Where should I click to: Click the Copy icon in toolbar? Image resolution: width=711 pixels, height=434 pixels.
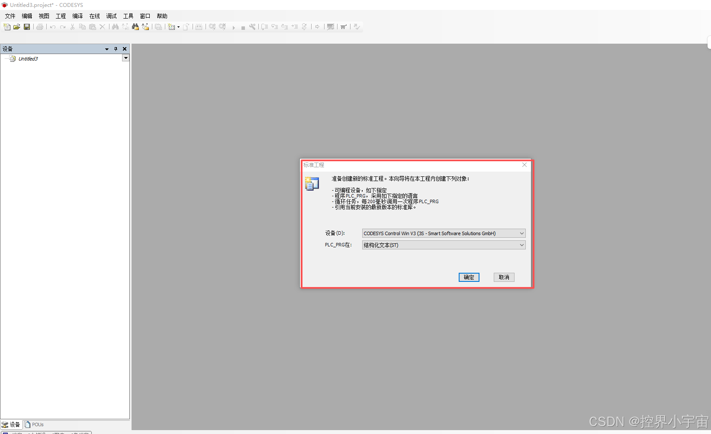click(82, 27)
